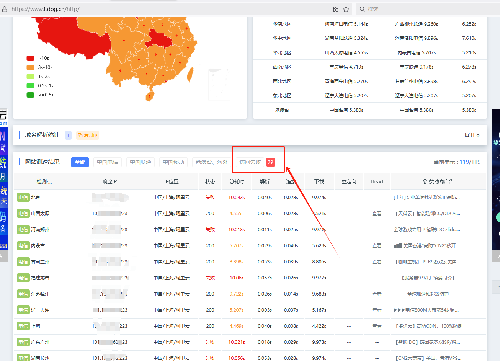
Task: Sort by the 总耗时 column header
Action: click(237, 181)
